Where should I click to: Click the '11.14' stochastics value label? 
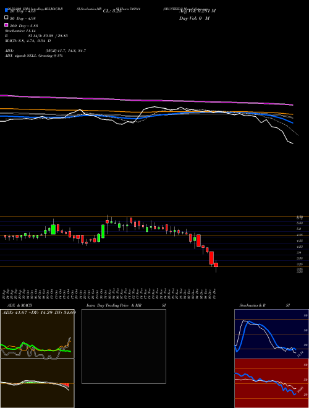pyautogui.click(x=300, y=354)
